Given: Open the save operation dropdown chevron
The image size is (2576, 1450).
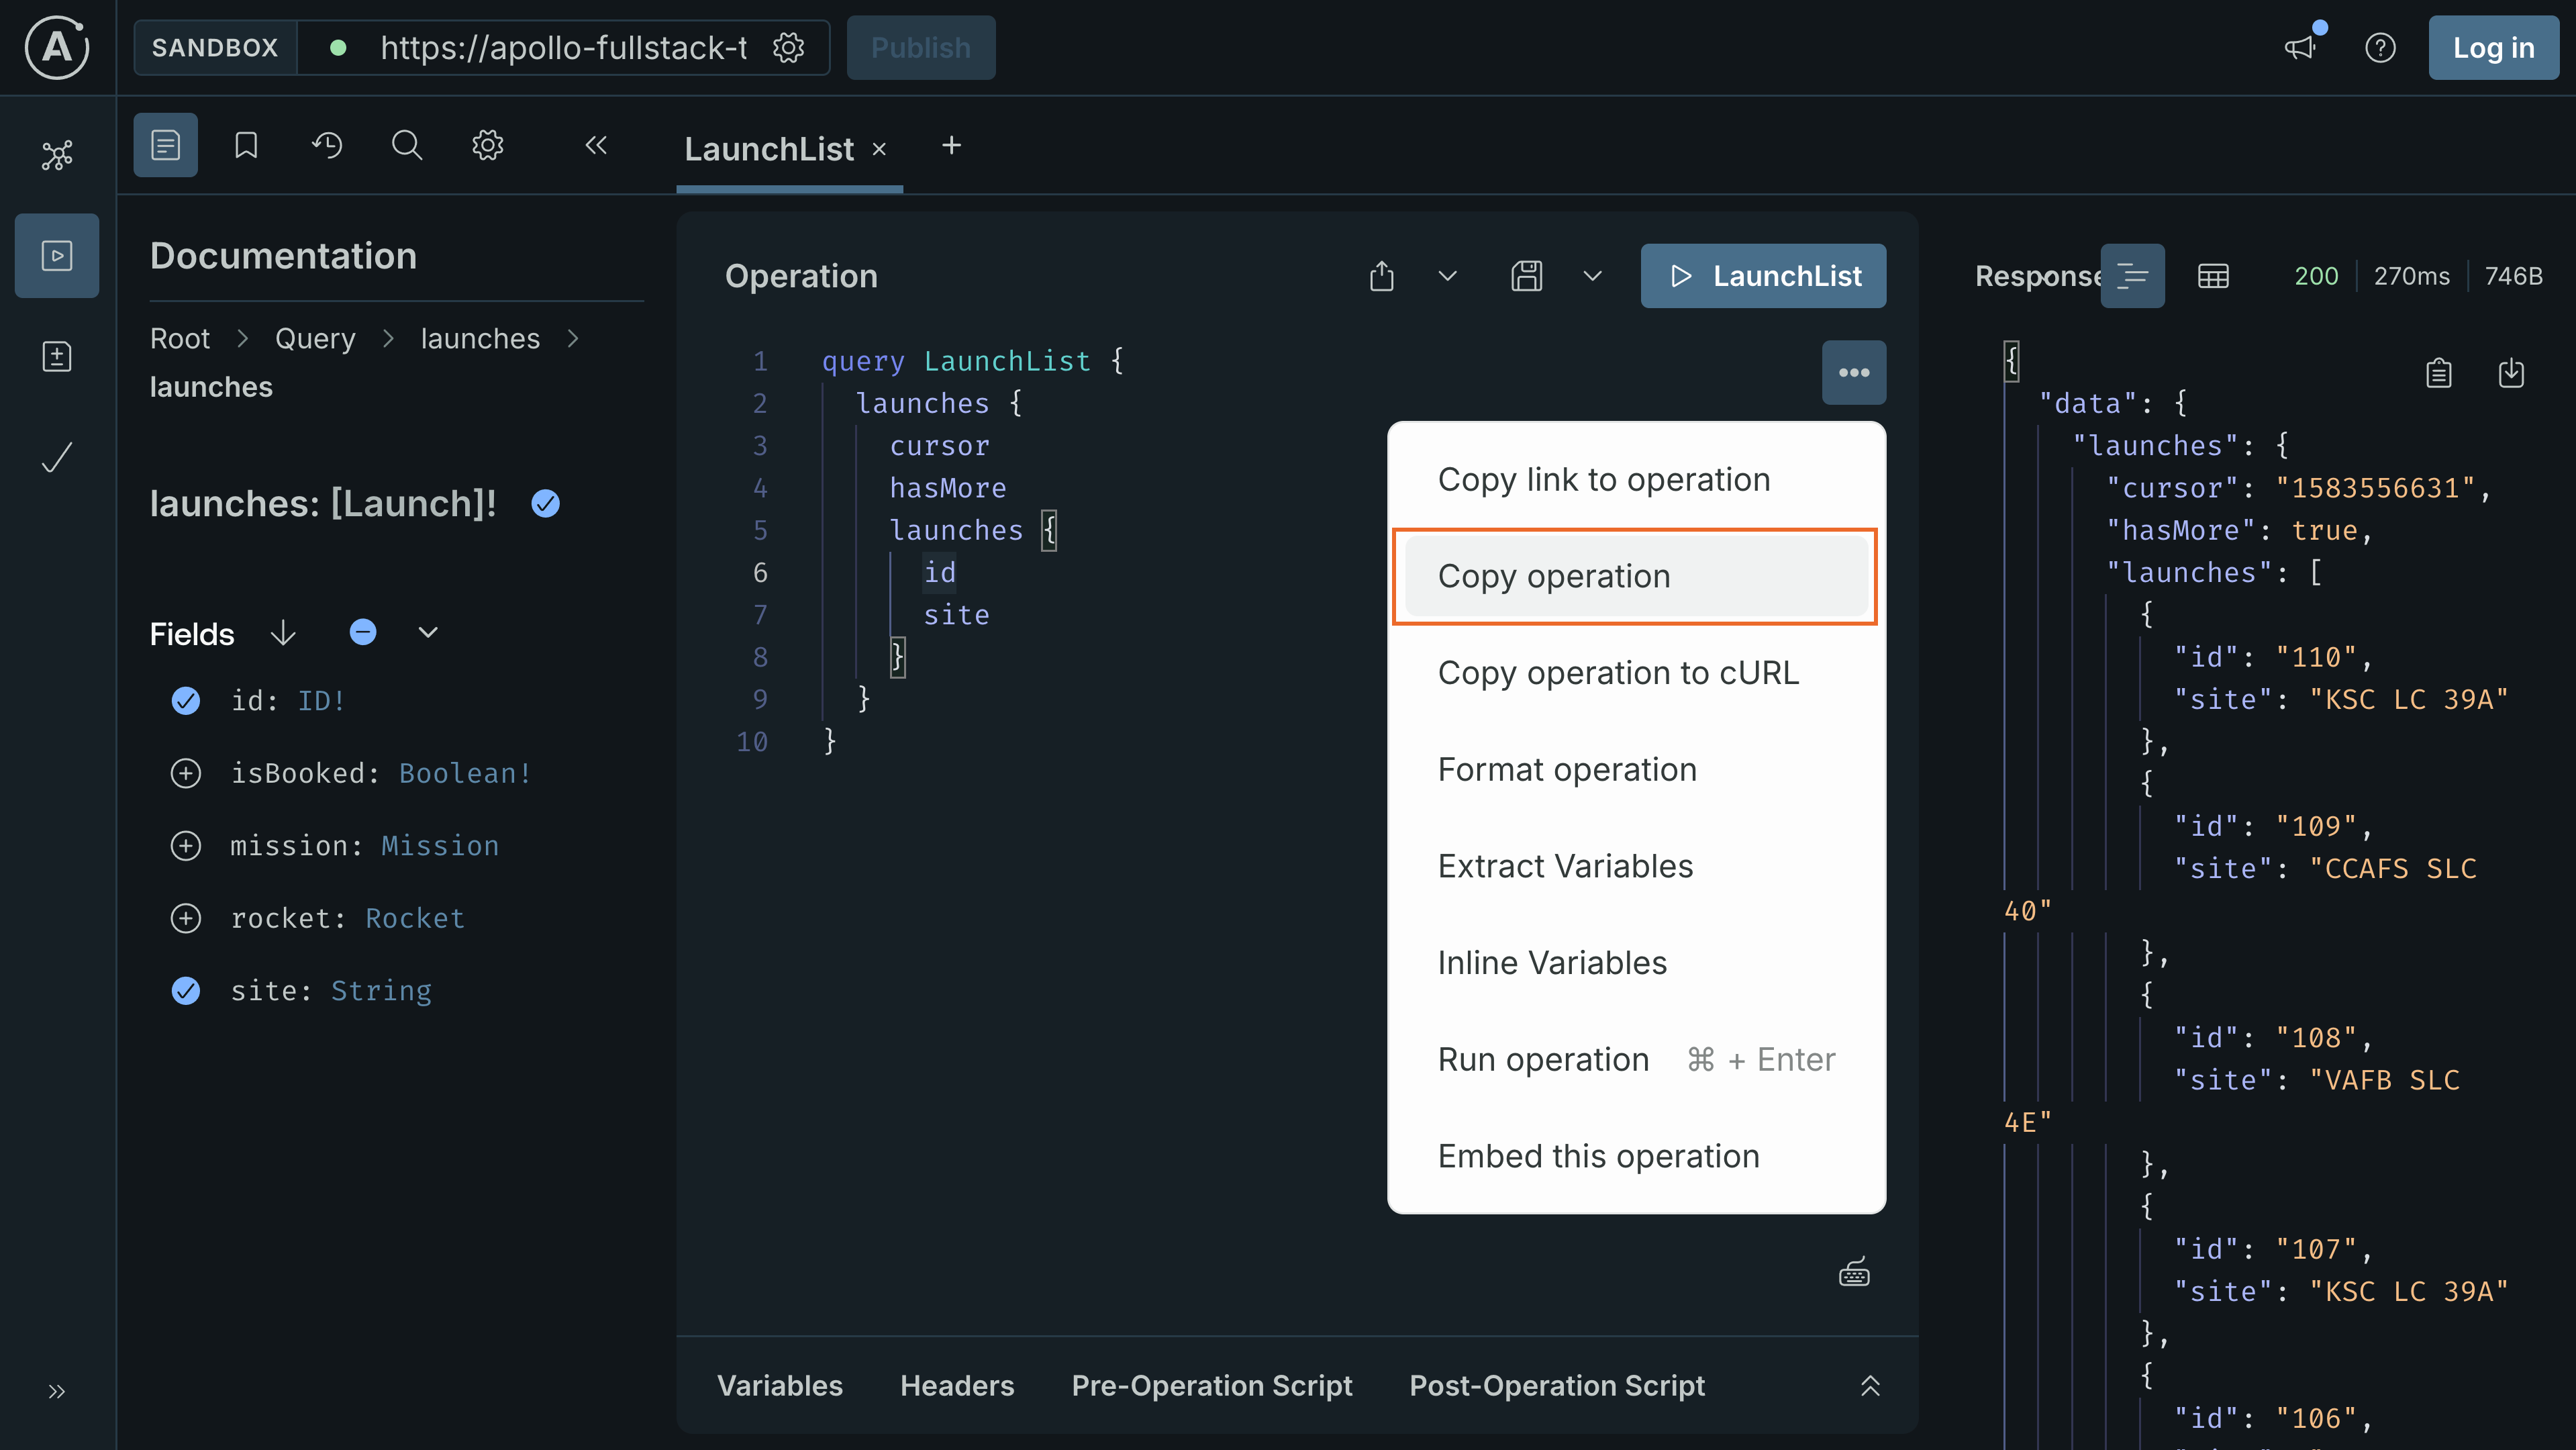Looking at the screenshot, I should click(x=1592, y=276).
